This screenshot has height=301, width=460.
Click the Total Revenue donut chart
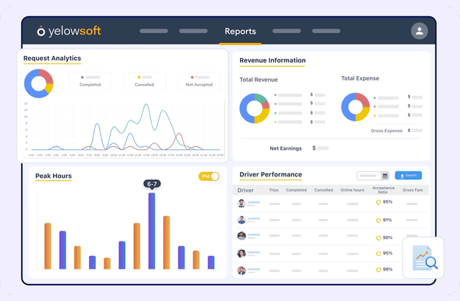(x=254, y=107)
